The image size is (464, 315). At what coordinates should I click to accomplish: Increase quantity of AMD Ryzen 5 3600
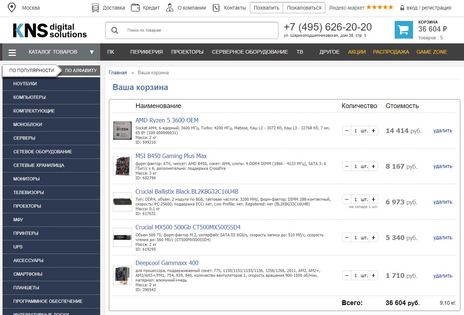tap(373, 130)
